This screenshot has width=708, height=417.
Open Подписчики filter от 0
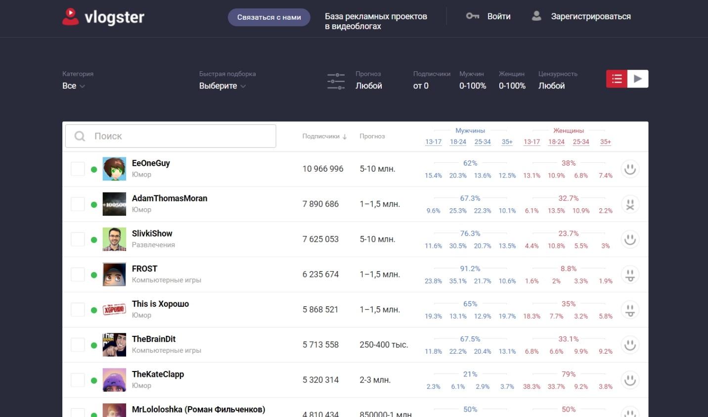coord(421,86)
